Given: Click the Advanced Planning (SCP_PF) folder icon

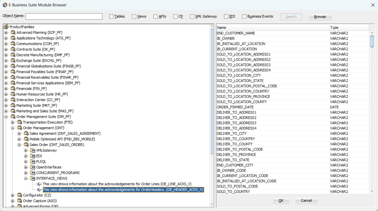Looking at the screenshot, I should point(13,32).
